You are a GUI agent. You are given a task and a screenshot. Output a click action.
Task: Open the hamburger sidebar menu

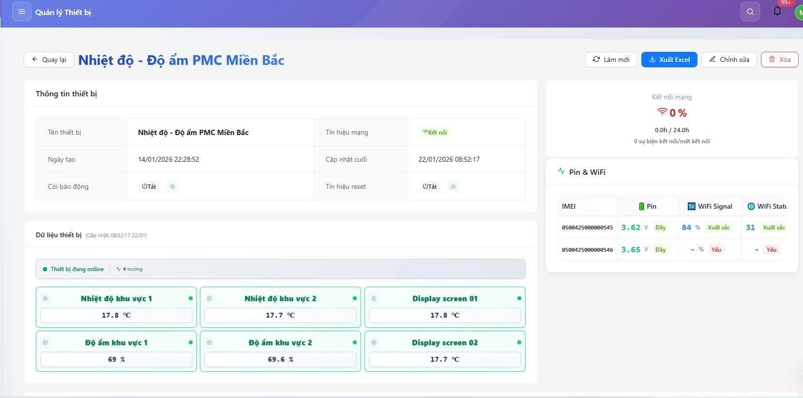coord(21,12)
